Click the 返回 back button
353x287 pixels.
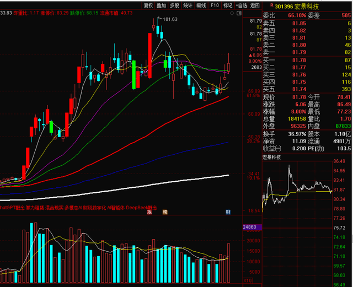255,6
